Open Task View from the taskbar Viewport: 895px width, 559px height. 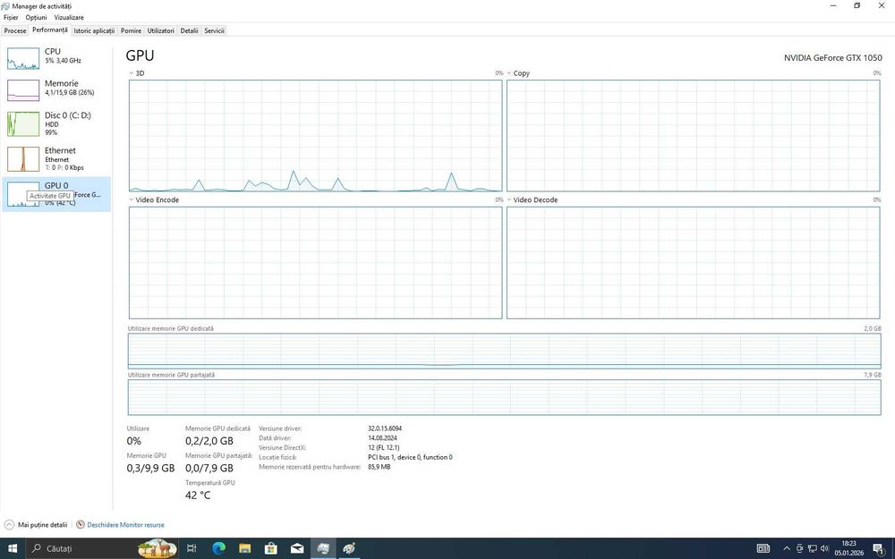(192, 548)
